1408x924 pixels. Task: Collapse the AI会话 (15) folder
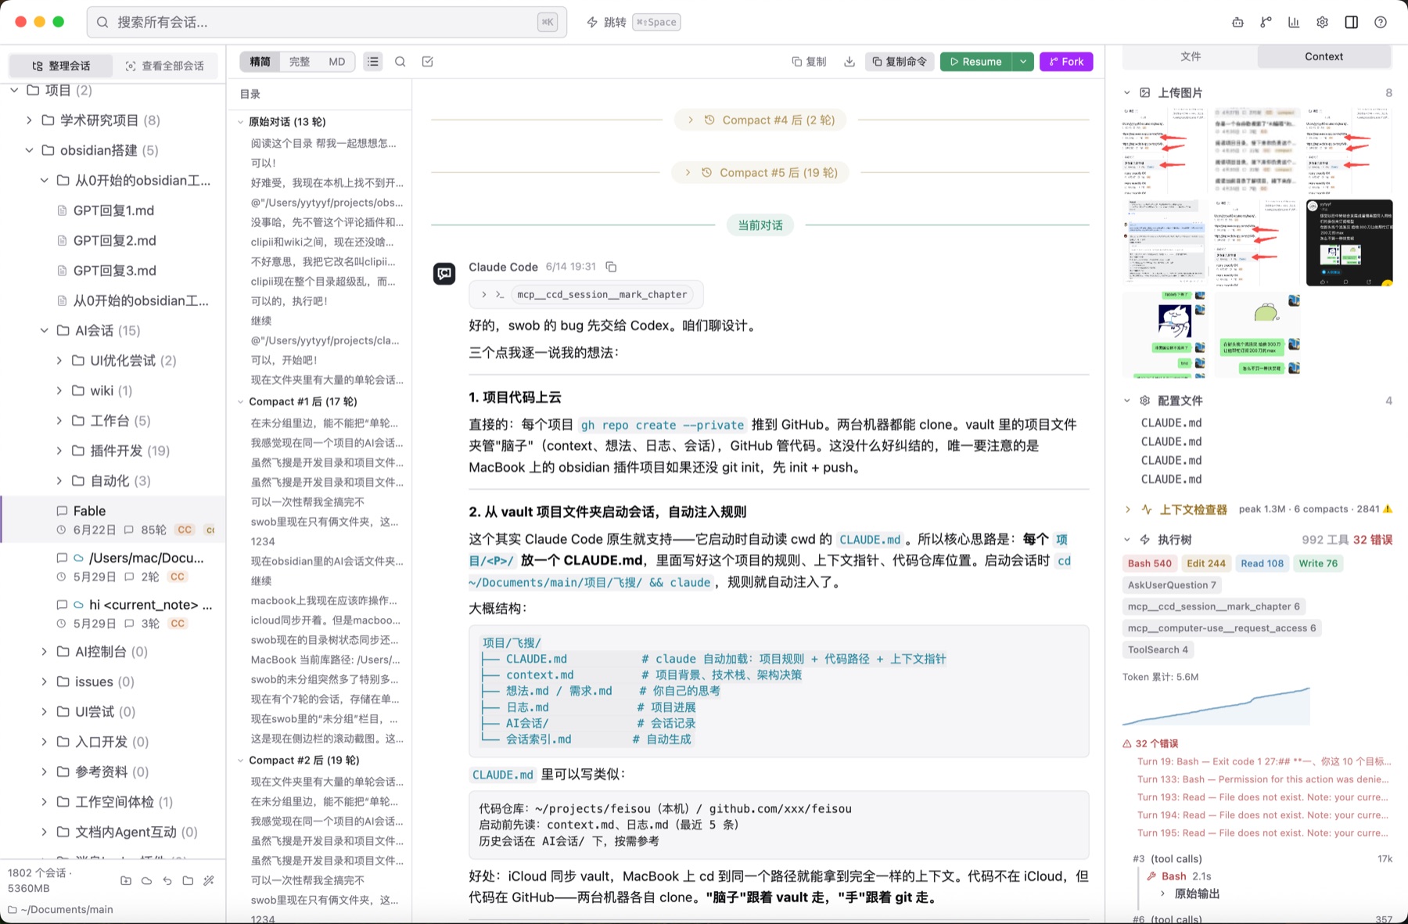point(44,330)
